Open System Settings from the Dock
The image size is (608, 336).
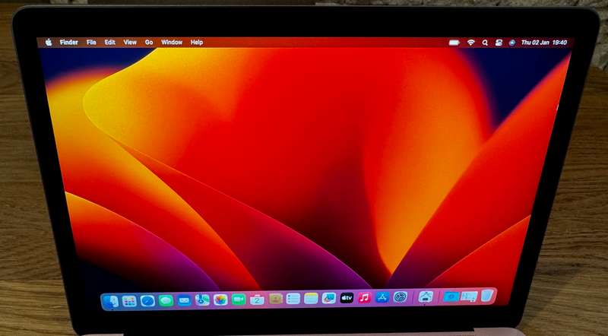(401, 297)
